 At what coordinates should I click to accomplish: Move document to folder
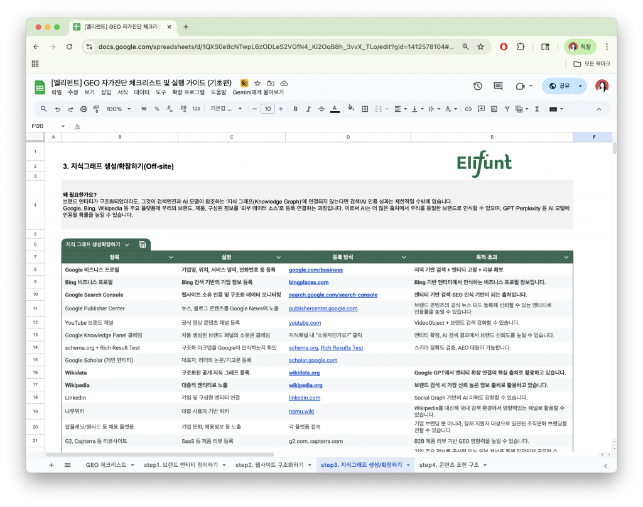coord(271,84)
